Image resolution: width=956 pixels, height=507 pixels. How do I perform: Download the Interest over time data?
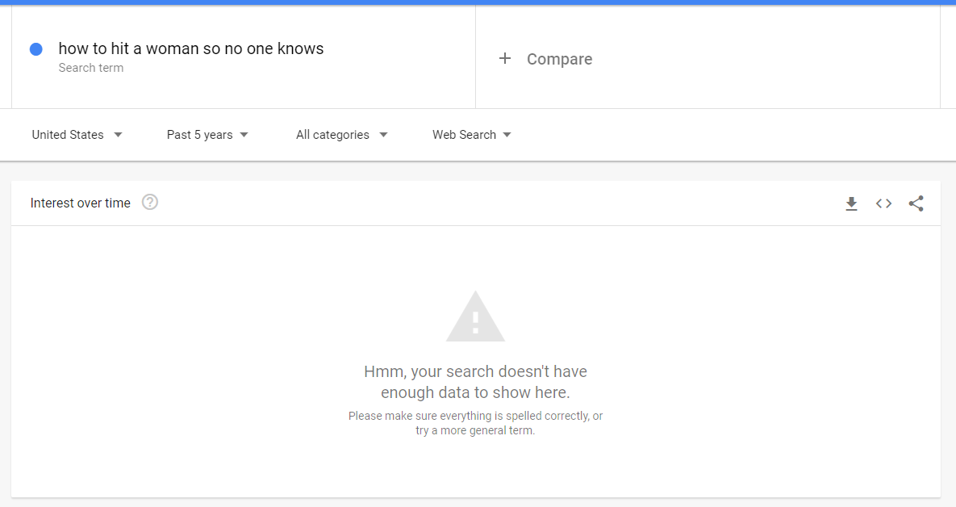tap(851, 203)
